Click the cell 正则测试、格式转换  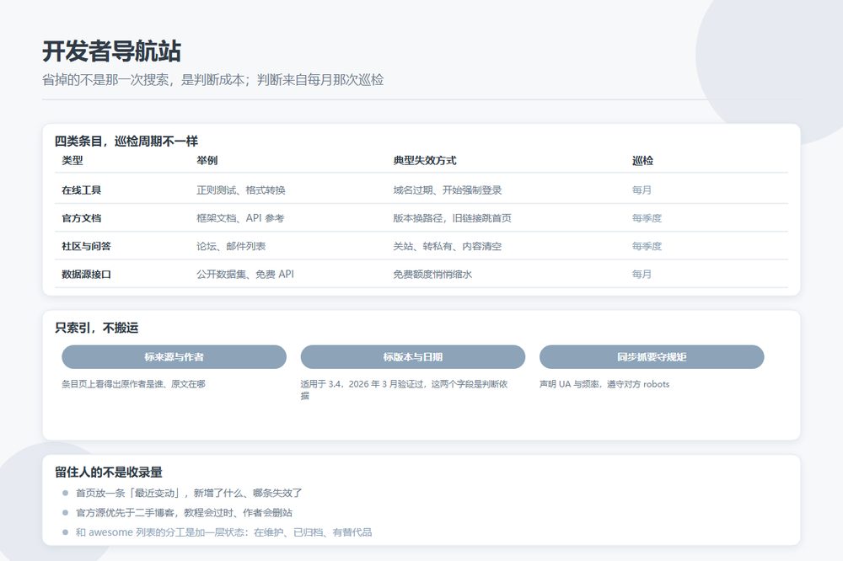click(241, 190)
